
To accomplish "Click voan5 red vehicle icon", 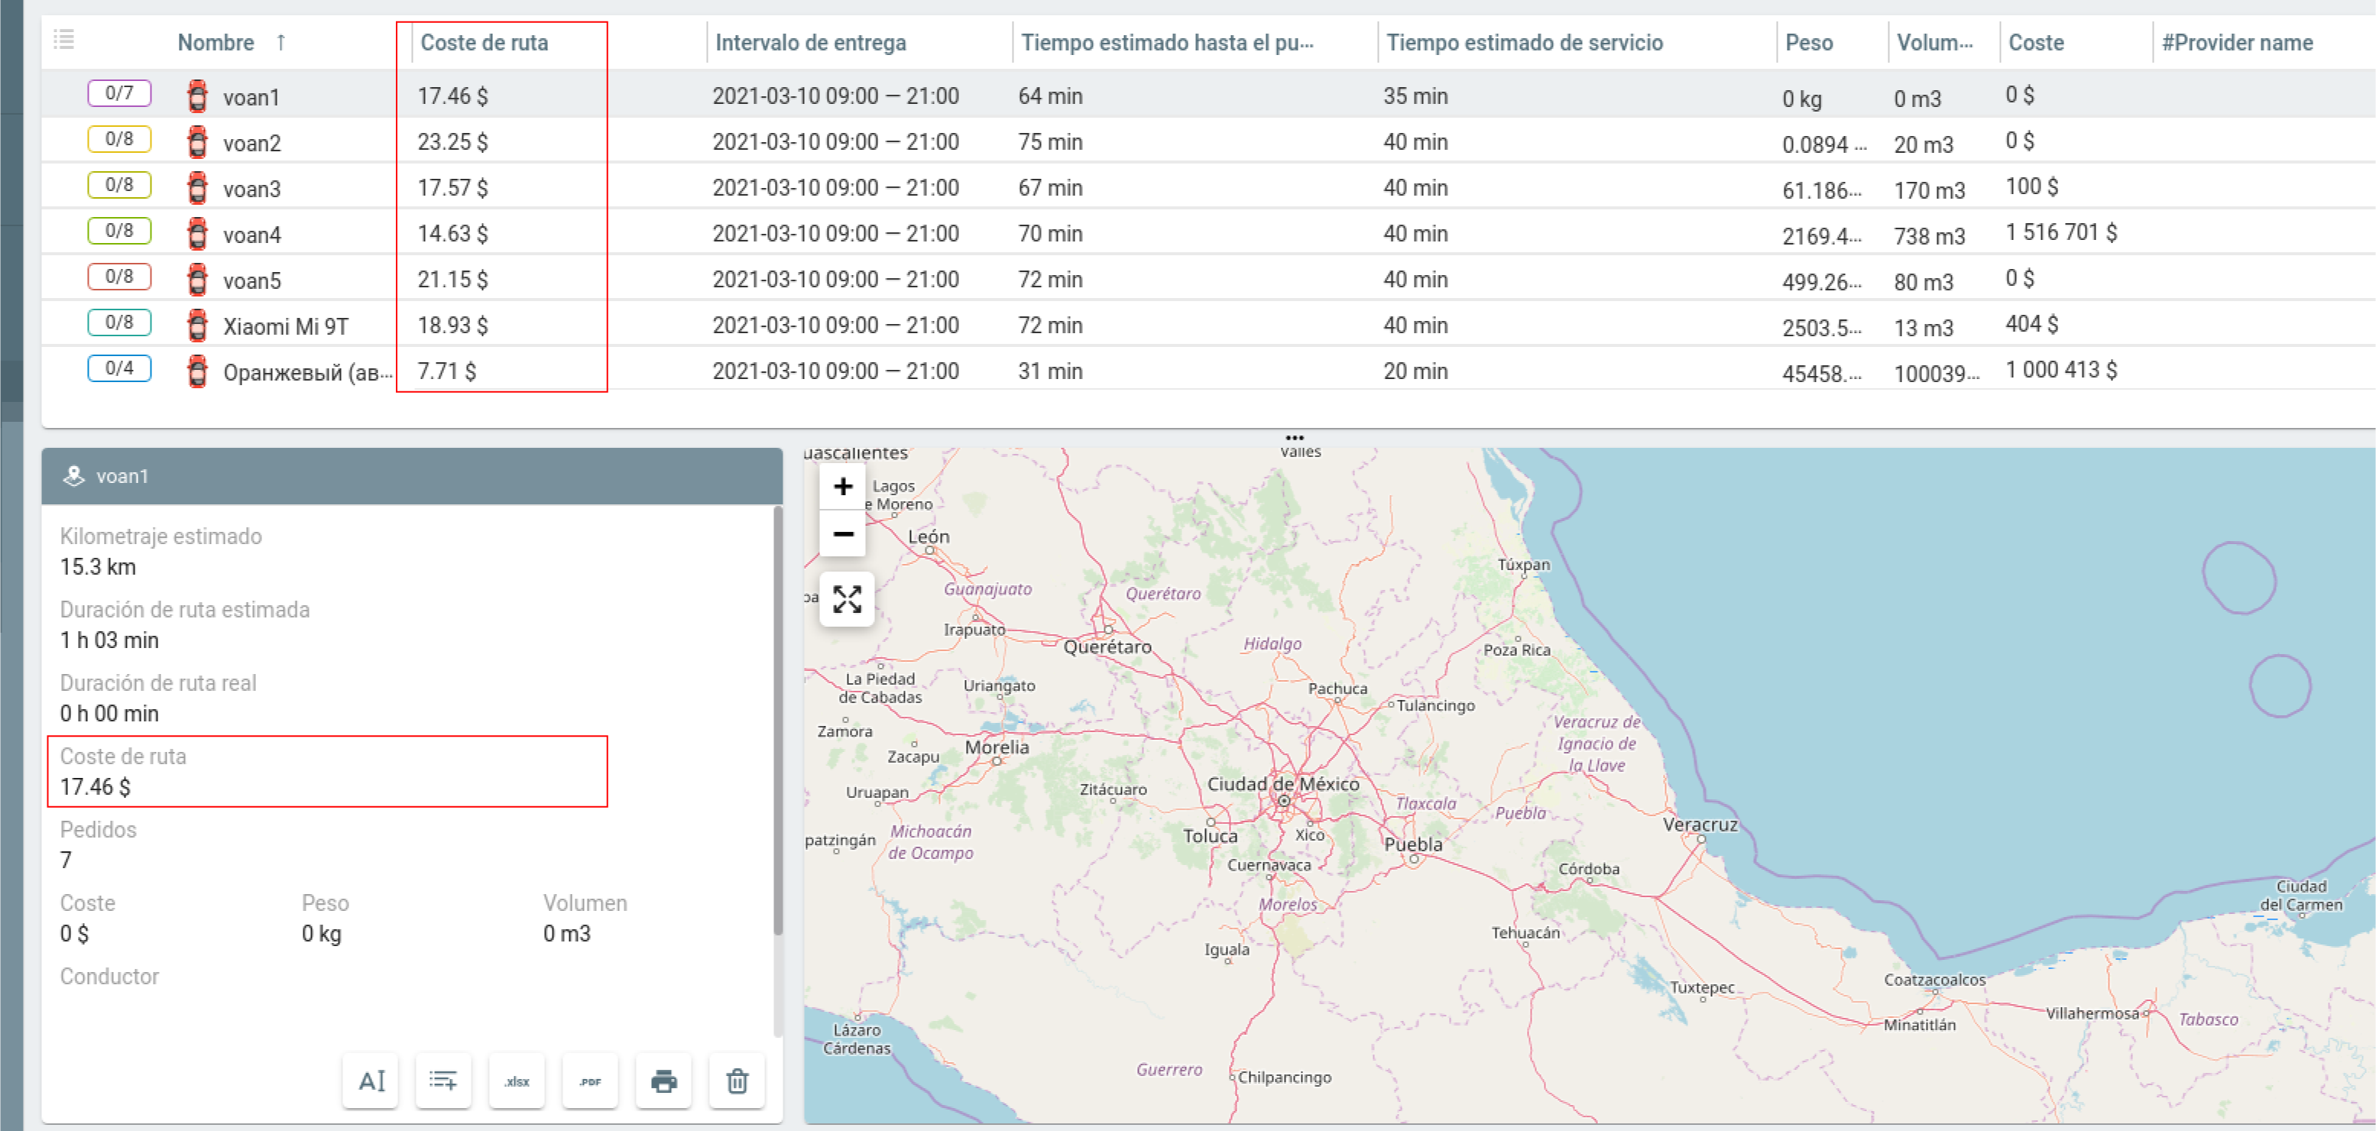I will [x=196, y=280].
